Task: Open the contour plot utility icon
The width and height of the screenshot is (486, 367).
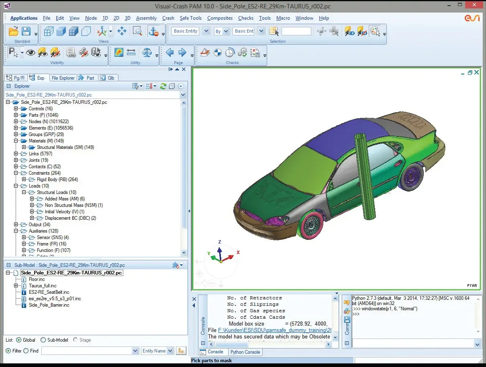Action: 118,52
